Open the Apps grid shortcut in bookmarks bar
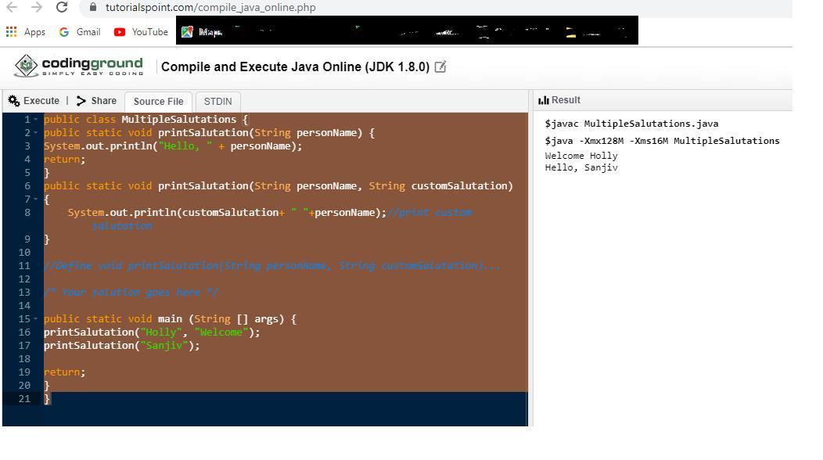 pyautogui.click(x=25, y=32)
